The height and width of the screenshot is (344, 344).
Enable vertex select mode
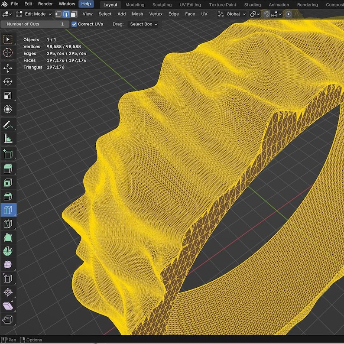tap(58, 14)
